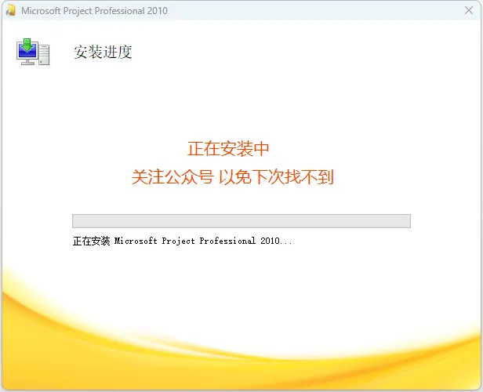The width and height of the screenshot is (483, 392).
Task: Click the red text 正在安装中
Action: [x=228, y=149]
